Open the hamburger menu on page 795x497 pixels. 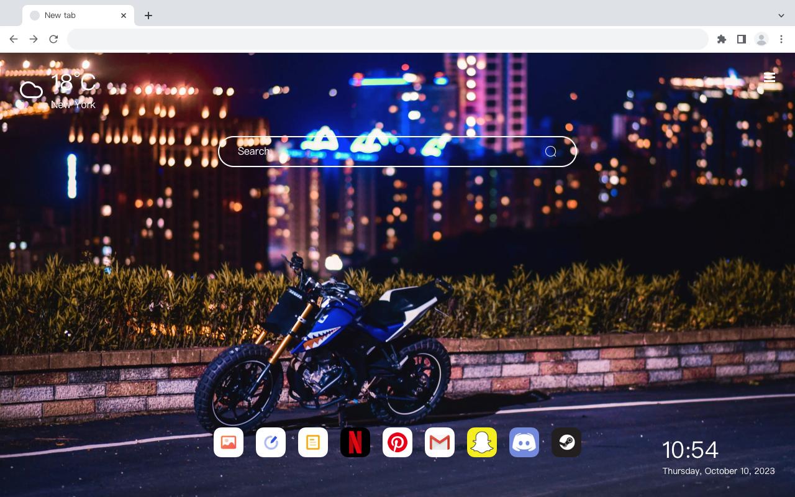pyautogui.click(x=770, y=78)
